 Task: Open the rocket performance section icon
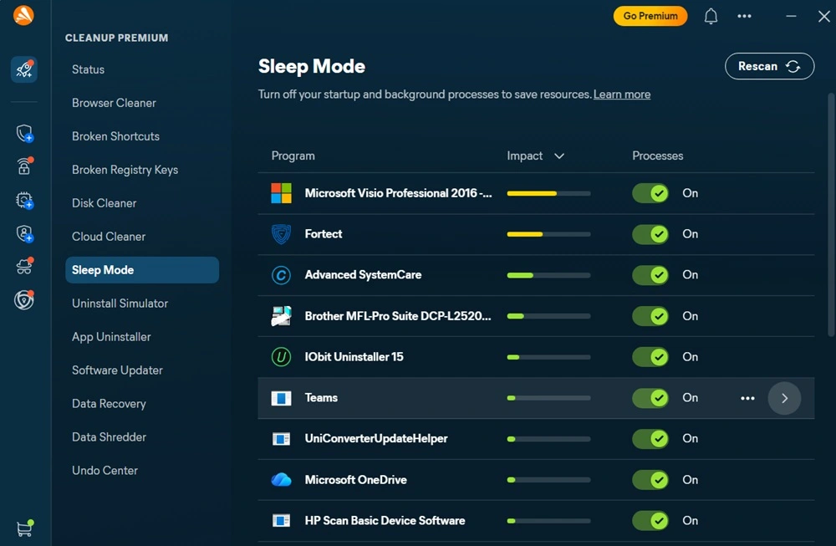click(24, 69)
